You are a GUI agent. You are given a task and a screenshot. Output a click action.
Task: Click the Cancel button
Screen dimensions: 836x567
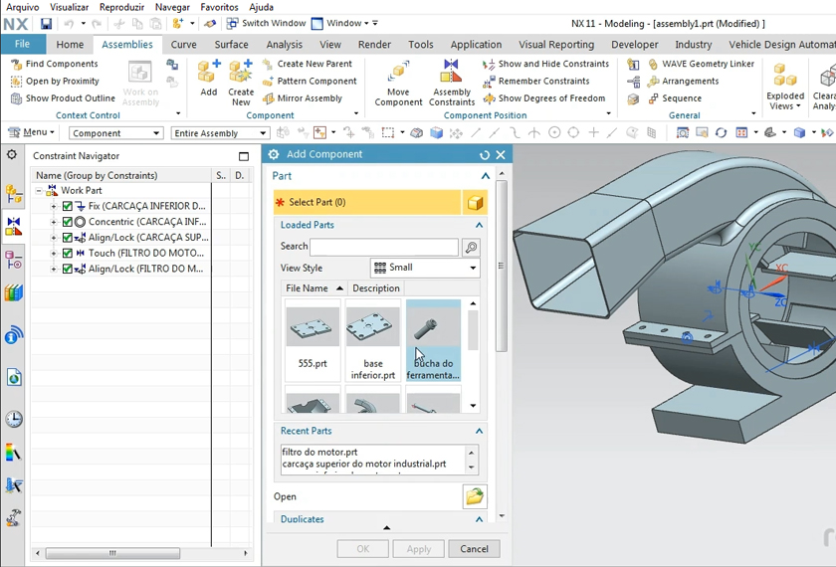[474, 549]
